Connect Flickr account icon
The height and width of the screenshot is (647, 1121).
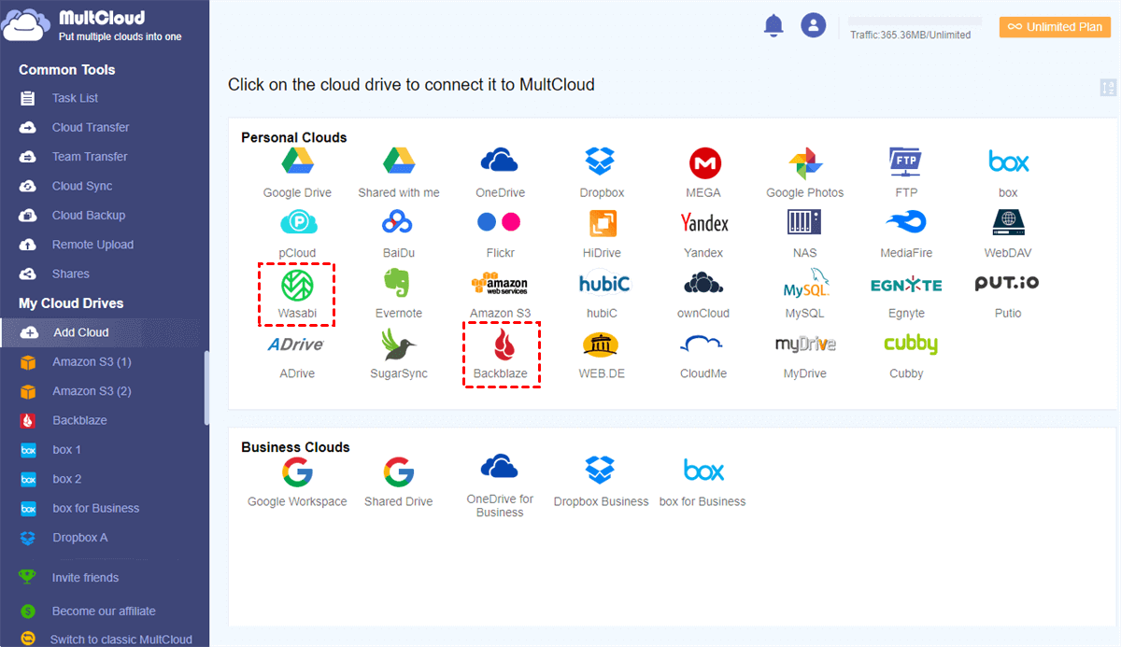pyautogui.click(x=500, y=222)
